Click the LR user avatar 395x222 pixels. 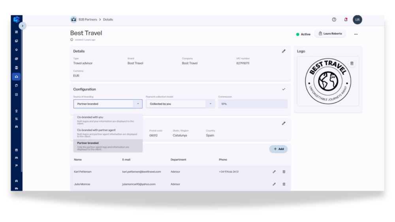pyautogui.click(x=357, y=20)
